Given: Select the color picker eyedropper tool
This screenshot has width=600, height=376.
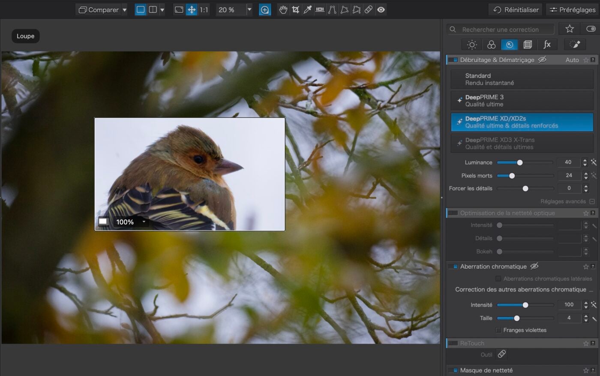Looking at the screenshot, I should click(x=307, y=9).
